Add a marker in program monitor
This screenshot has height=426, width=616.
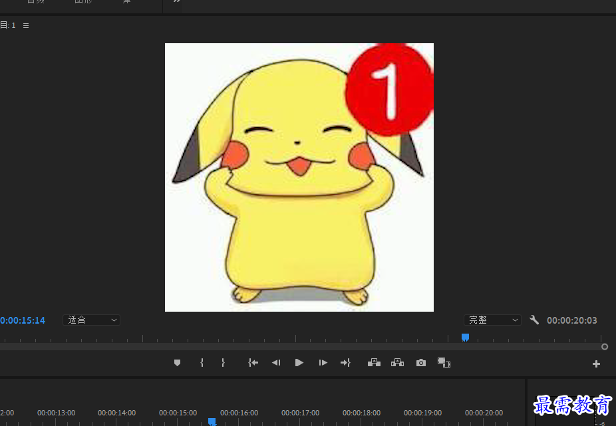pyautogui.click(x=177, y=363)
